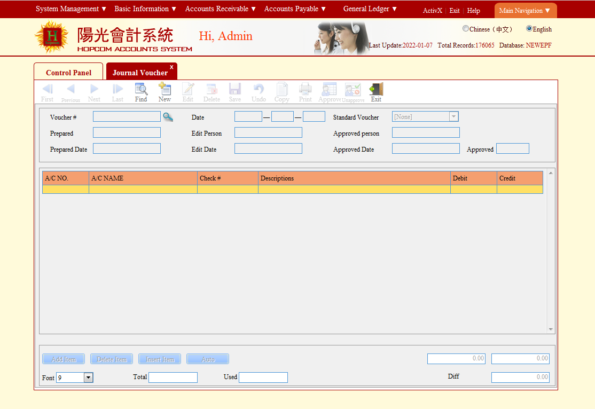Open the General Ledger menu
The image size is (595, 409).
click(370, 9)
